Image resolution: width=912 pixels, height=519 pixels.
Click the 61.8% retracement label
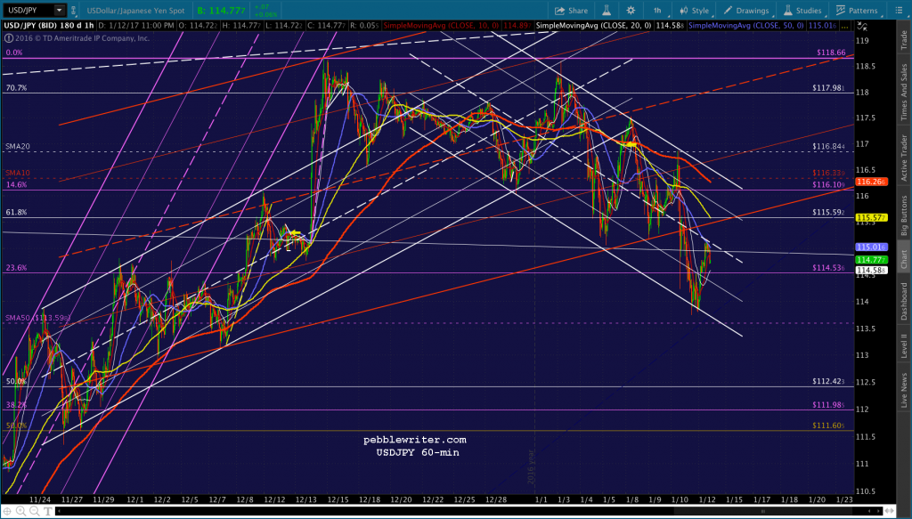pos(16,212)
